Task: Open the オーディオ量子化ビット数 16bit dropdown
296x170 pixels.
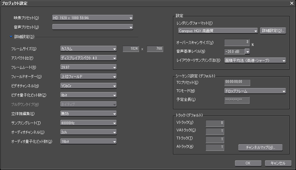Action: (x=88, y=141)
